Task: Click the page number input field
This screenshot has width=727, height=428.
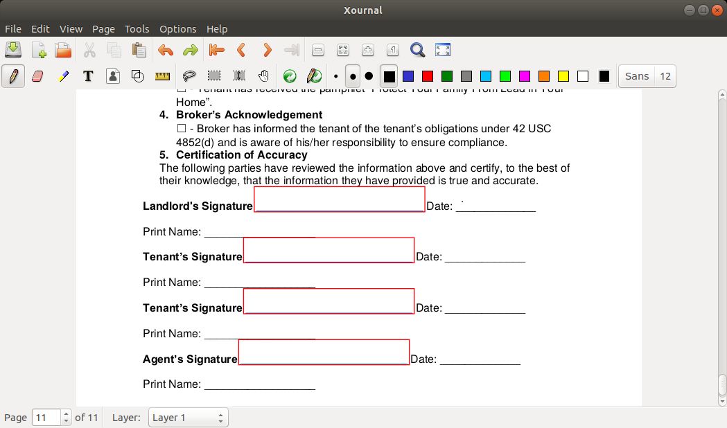Action: click(46, 418)
